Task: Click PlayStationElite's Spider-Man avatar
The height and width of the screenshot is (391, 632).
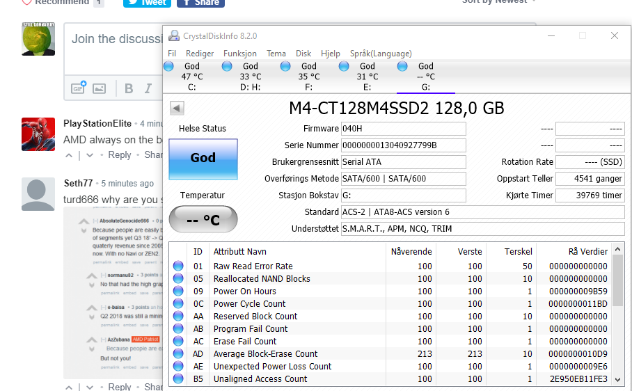Action: click(38, 134)
